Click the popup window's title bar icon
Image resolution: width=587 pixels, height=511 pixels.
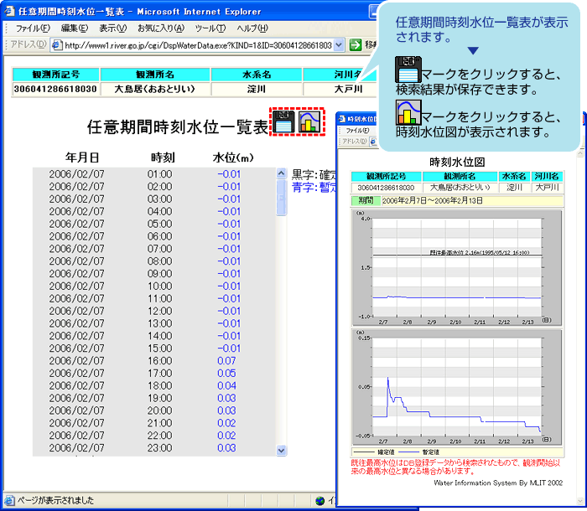[x=342, y=119]
